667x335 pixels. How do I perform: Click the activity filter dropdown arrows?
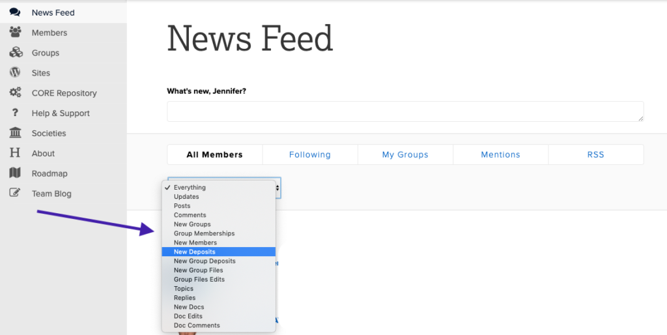277,188
